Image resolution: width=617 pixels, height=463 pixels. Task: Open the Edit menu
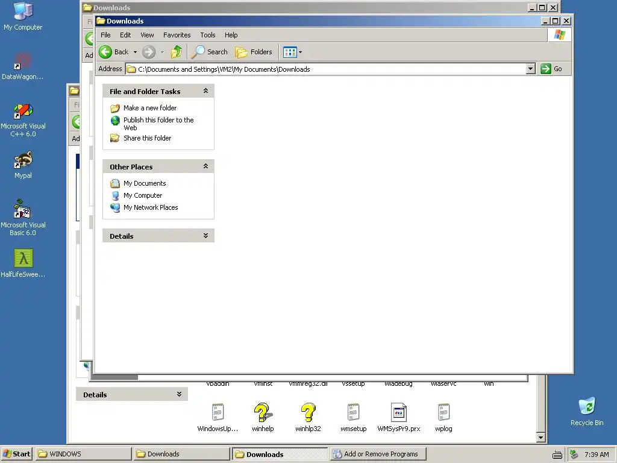click(125, 35)
